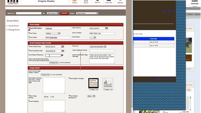Select the Gallery One template thumbnail
The image size is (201, 113).
tap(94, 83)
